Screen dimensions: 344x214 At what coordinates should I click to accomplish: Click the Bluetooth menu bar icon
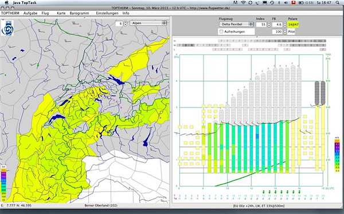279,3
